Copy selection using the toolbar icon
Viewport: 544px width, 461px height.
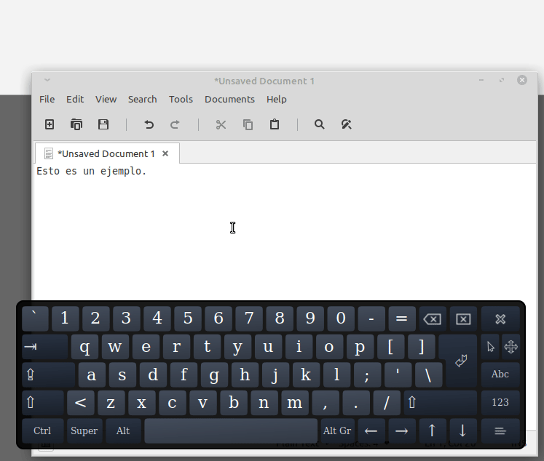click(x=248, y=124)
